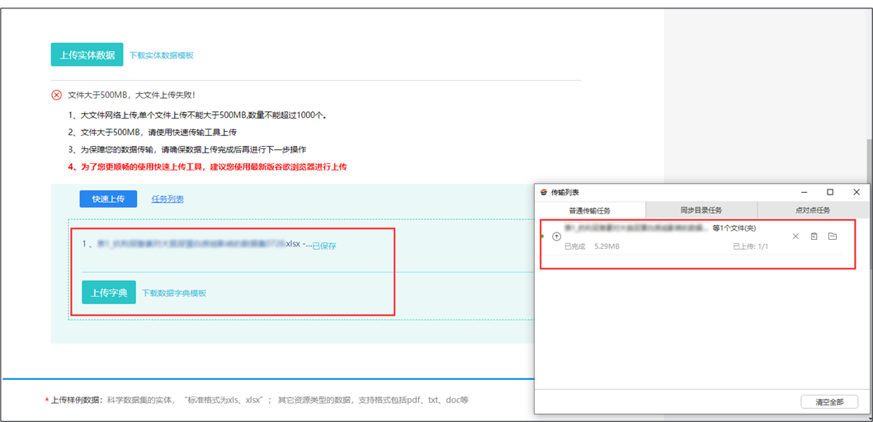Select the 点对点任务 tab
Image resolution: width=873 pixels, height=422 pixels.
point(812,210)
